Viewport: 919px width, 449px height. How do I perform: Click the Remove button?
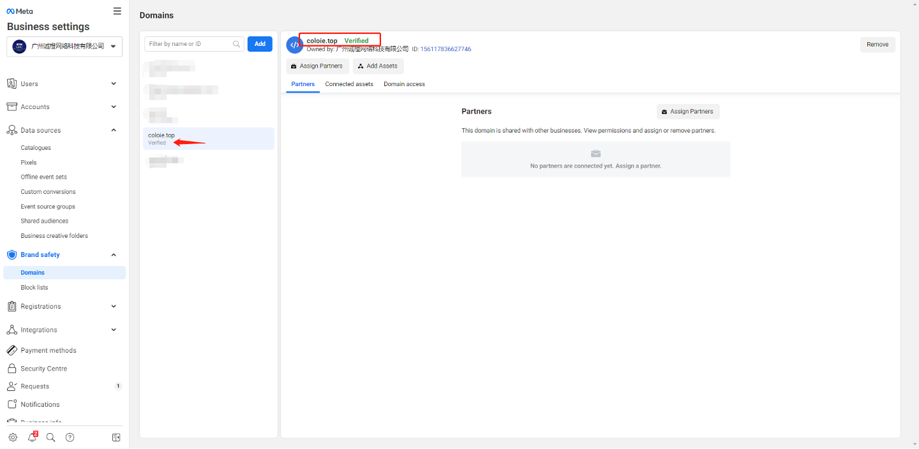878,45
